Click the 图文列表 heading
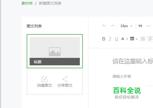153x108 pixels. (34, 26)
